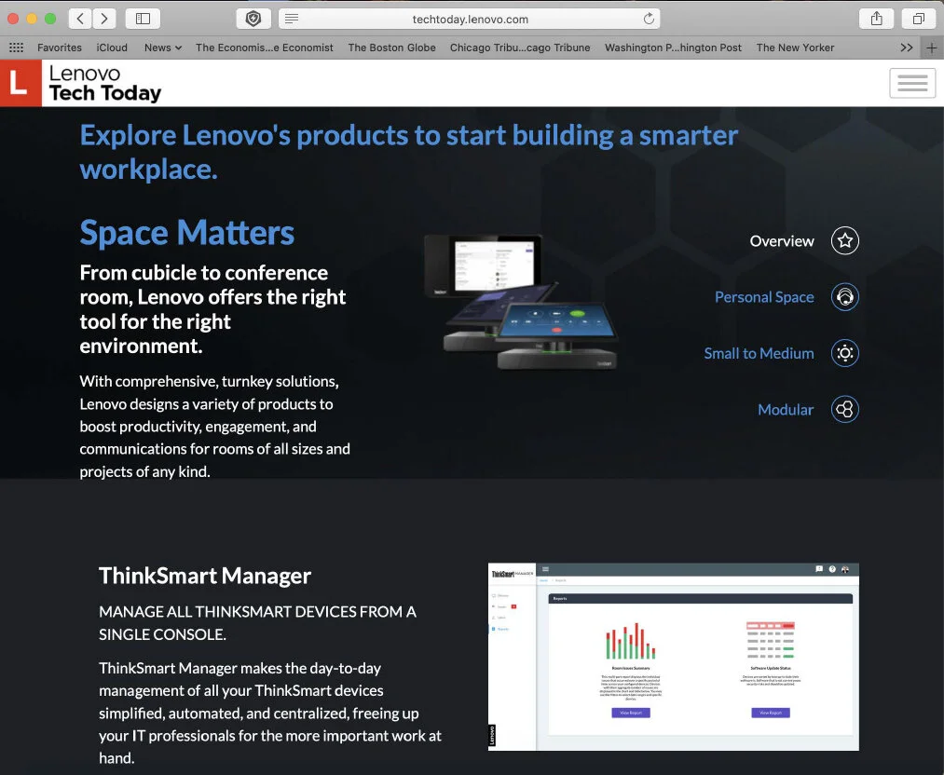Screen dimensions: 944x775
Task: Open the Share button in Safari toolbar
Action: (x=877, y=19)
